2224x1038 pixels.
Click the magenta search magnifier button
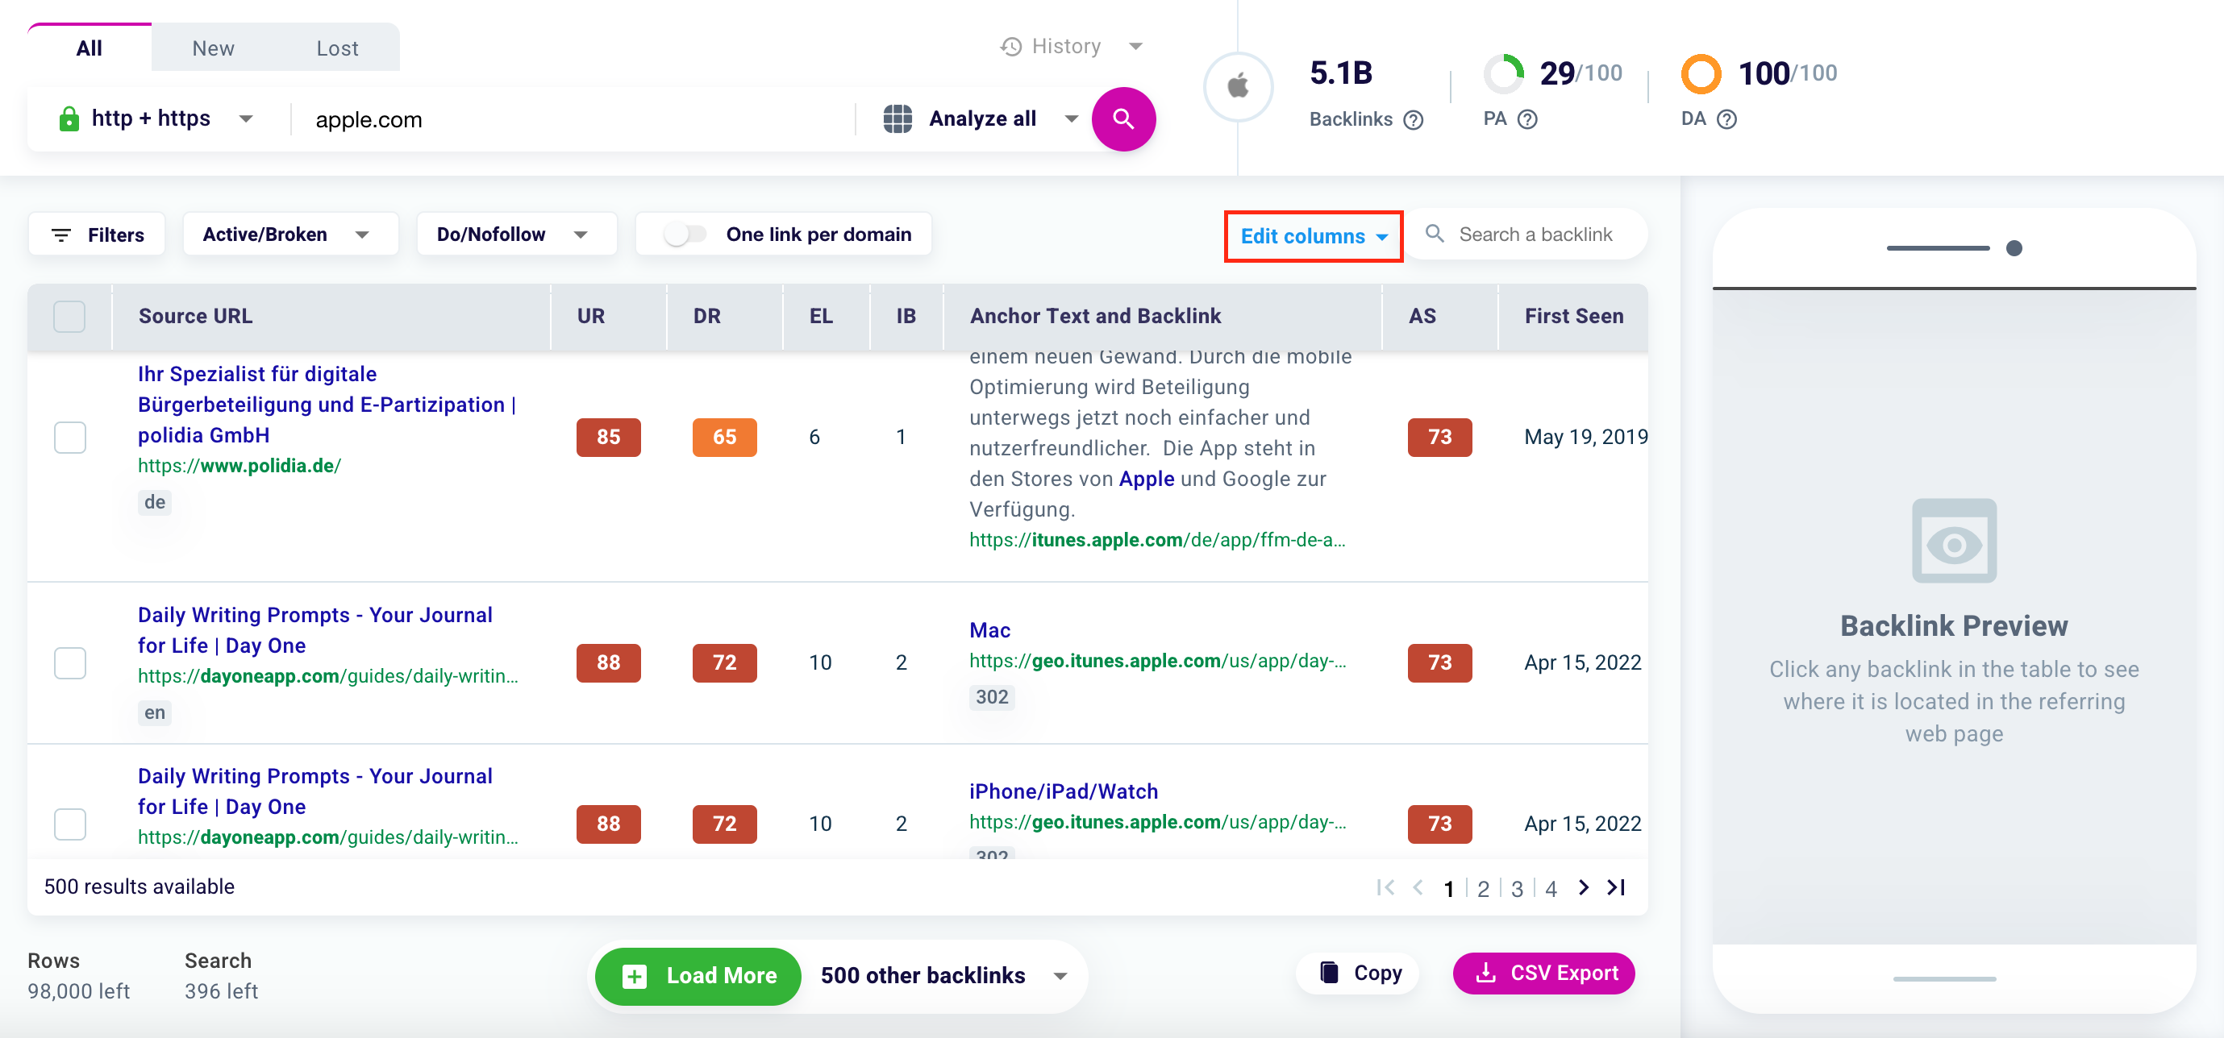click(x=1122, y=119)
